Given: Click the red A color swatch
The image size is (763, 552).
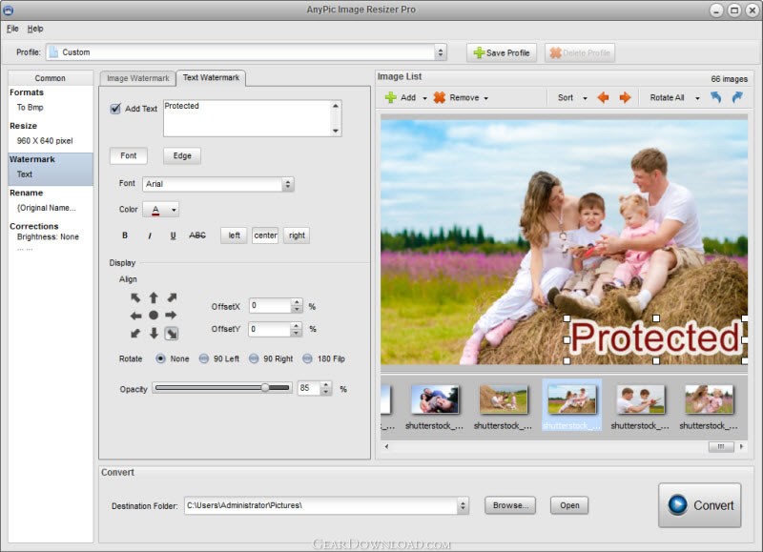Looking at the screenshot, I should [155, 210].
